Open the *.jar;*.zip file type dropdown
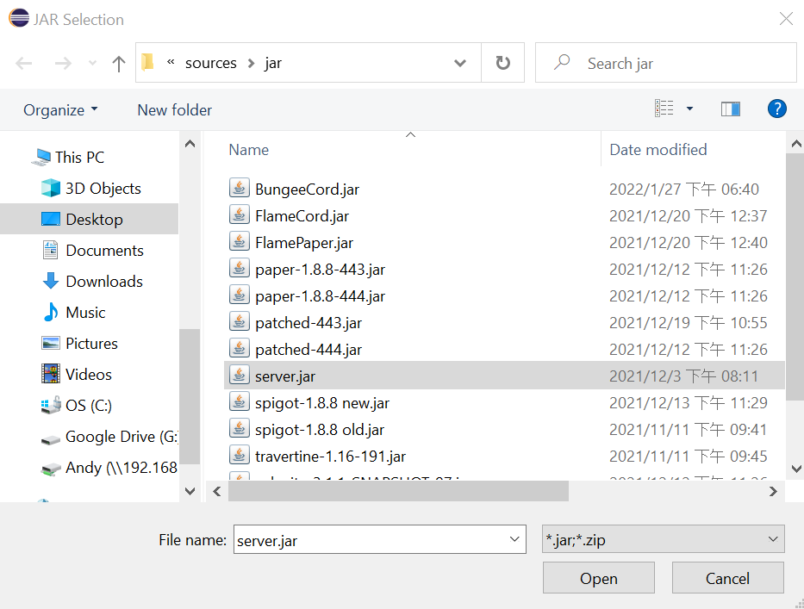 [x=663, y=539]
